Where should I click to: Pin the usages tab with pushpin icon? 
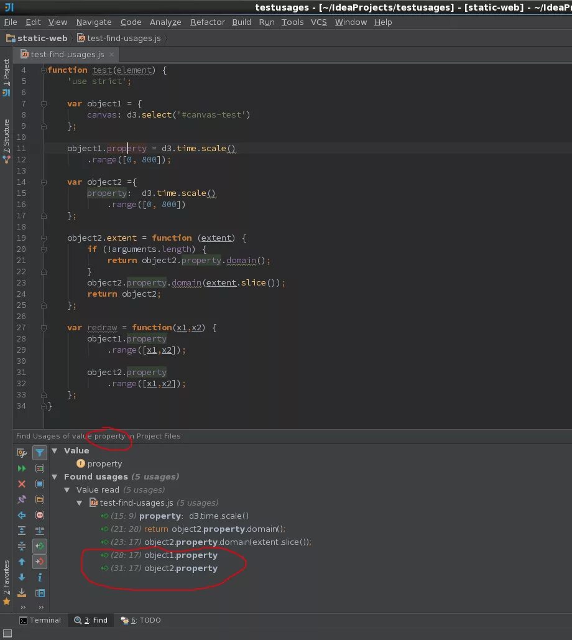22,499
